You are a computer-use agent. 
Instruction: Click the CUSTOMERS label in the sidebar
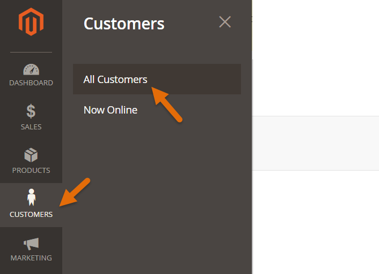click(x=31, y=215)
